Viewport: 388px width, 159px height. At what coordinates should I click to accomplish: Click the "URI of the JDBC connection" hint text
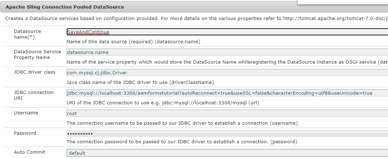tap(163, 103)
